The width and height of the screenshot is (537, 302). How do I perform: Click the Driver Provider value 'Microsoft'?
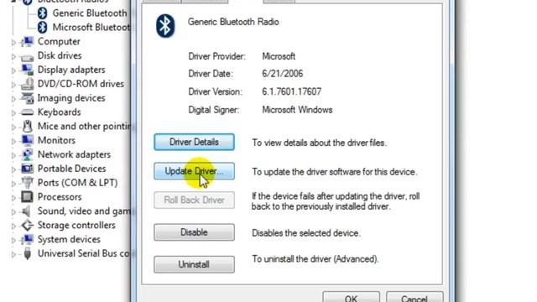coord(279,56)
